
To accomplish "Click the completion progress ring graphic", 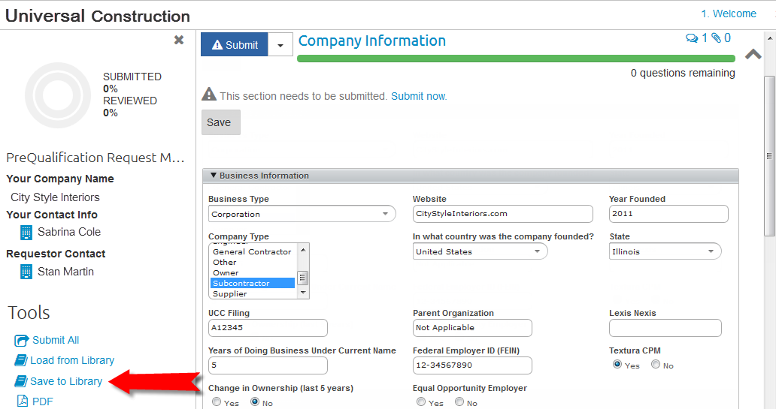I will (x=58, y=95).
